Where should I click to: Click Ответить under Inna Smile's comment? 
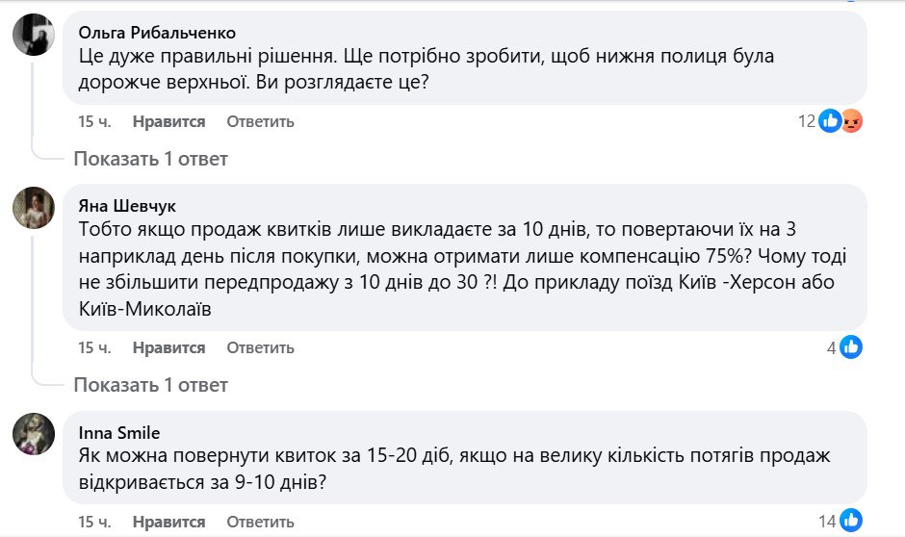tap(260, 523)
